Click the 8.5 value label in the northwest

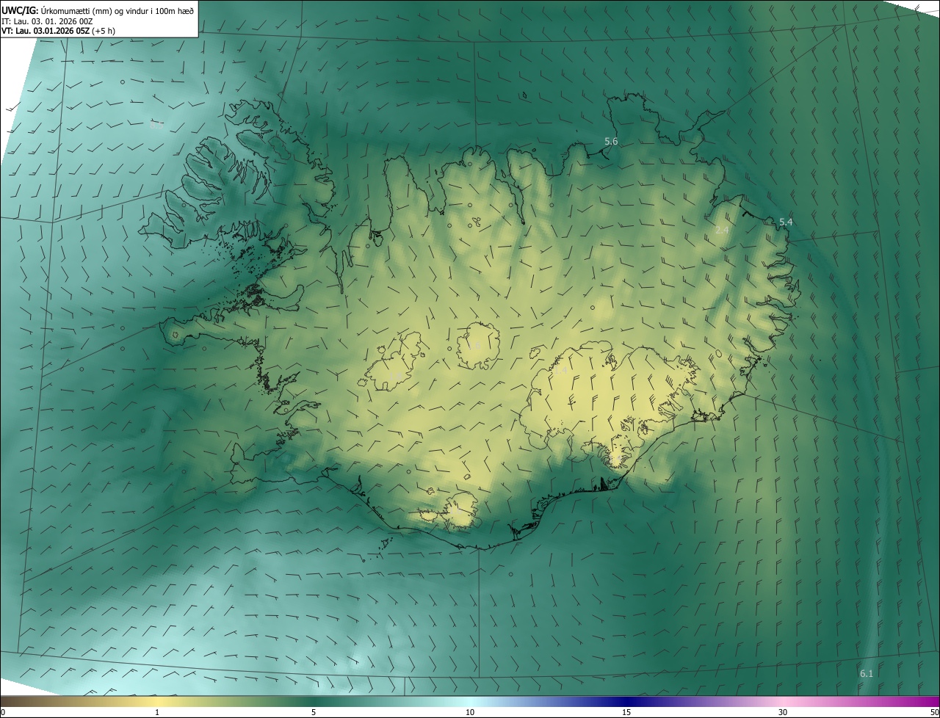(x=156, y=126)
